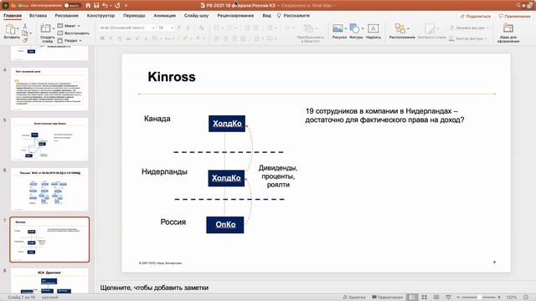The width and height of the screenshot is (536, 301).
Task: Toggle Underline formatting
Action: click(x=120, y=38)
